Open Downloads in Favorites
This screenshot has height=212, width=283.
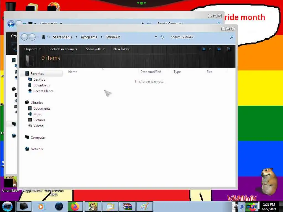(x=41, y=85)
